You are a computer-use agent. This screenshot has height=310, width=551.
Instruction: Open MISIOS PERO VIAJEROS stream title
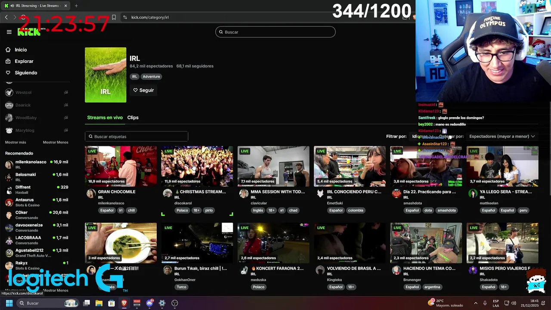click(x=505, y=268)
